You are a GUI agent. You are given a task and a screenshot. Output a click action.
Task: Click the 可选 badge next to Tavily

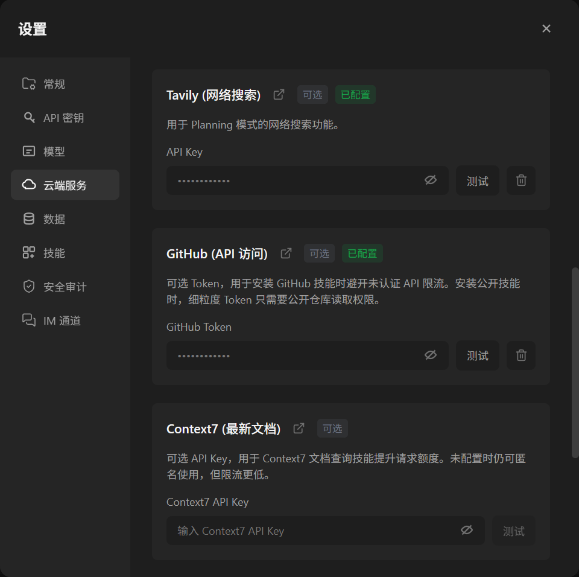pyautogui.click(x=312, y=95)
